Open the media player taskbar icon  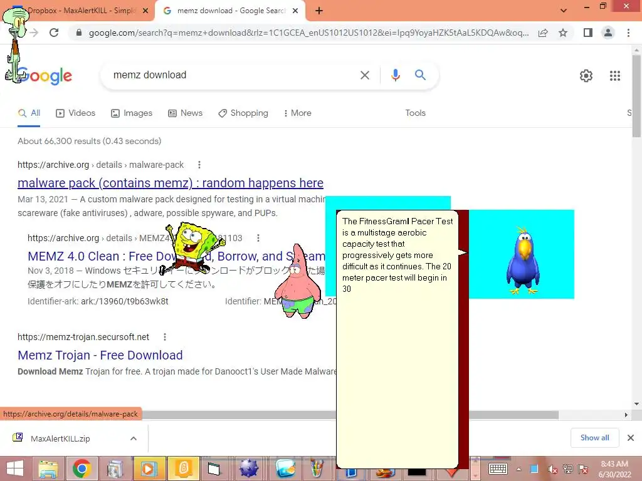148,468
